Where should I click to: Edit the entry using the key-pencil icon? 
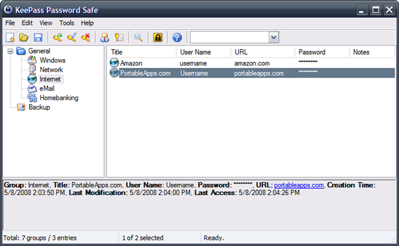click(x=72, y=37)
